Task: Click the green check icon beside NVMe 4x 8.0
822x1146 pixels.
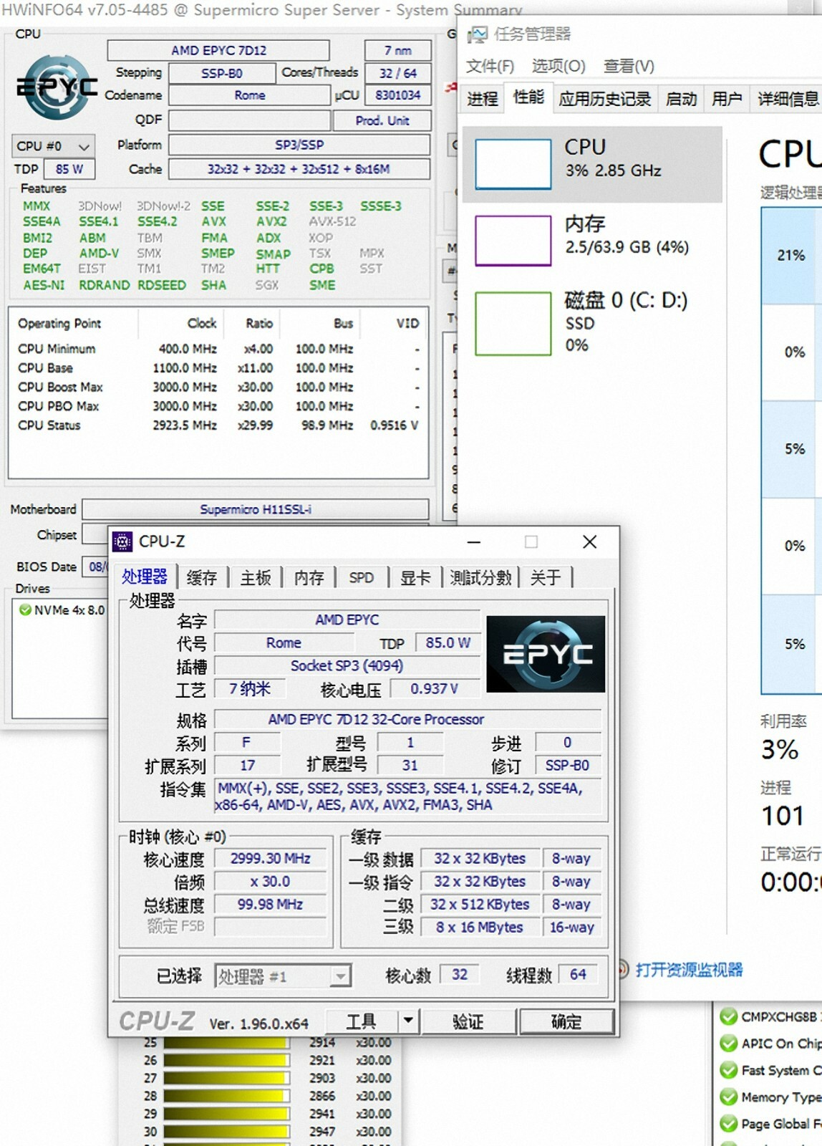Action: point(25,610)
